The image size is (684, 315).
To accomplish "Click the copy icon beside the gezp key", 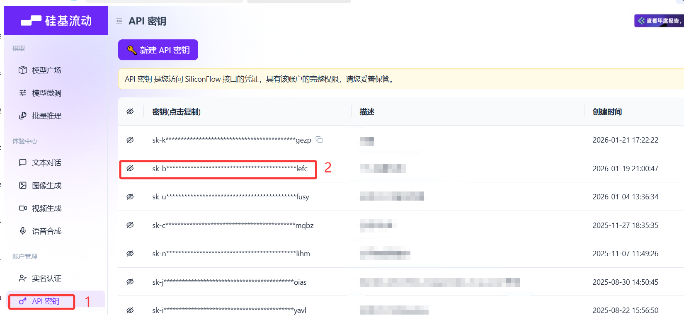I will (x=319, y=140).
